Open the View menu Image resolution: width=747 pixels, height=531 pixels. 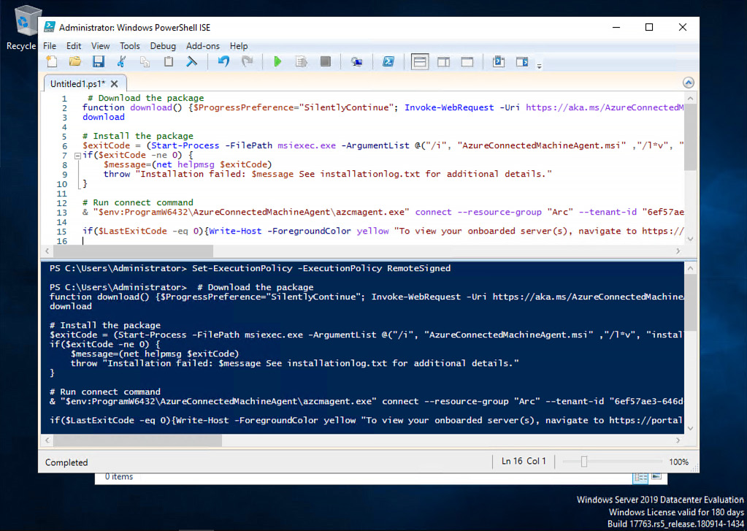[x=100, y=46]
